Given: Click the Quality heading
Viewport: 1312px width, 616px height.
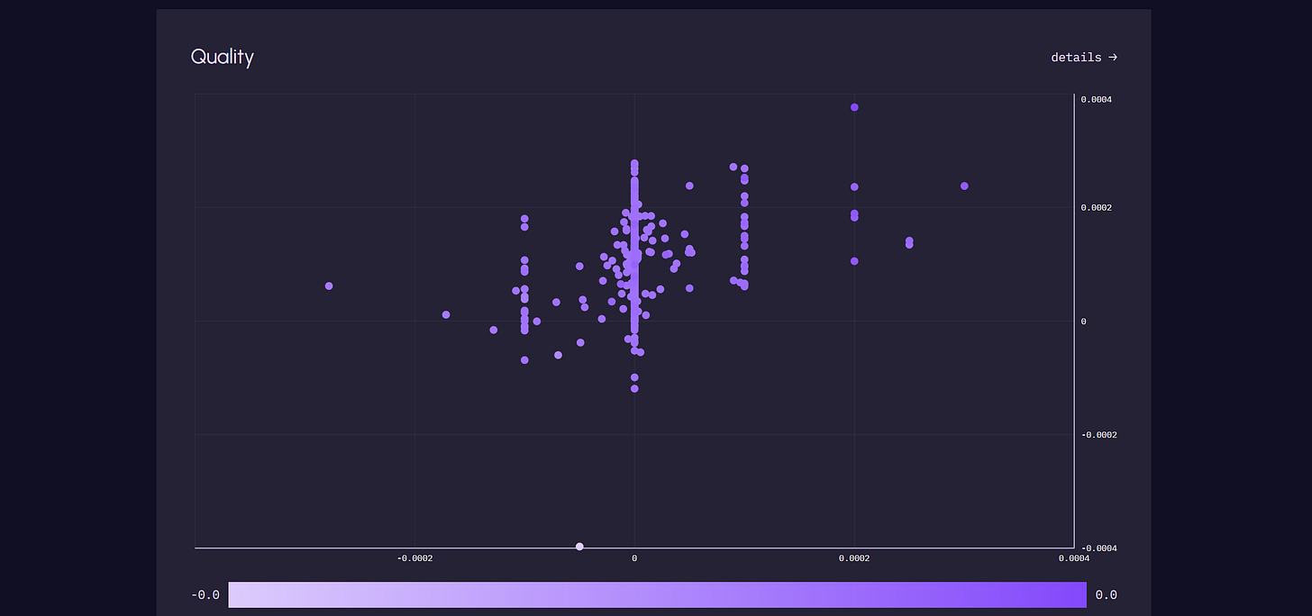Looking at the screenshot, I should tap(223, 58).
